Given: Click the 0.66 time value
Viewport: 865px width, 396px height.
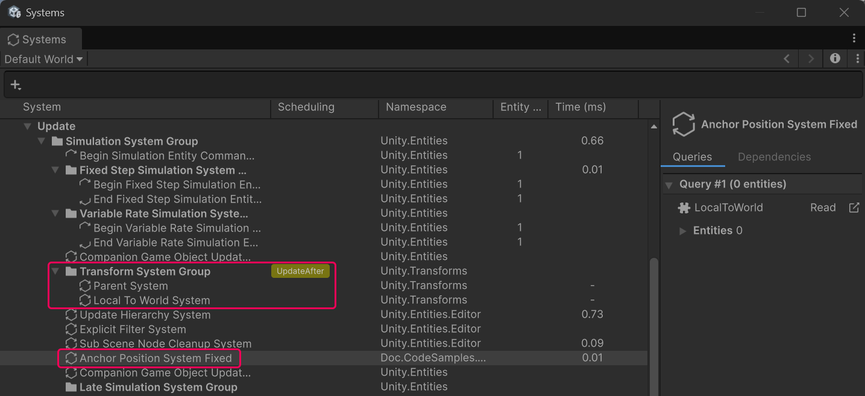Looking at the screenshot, I should 593,141.
